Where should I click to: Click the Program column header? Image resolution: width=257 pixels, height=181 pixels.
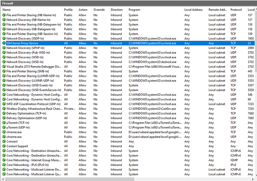coord(155,10)
